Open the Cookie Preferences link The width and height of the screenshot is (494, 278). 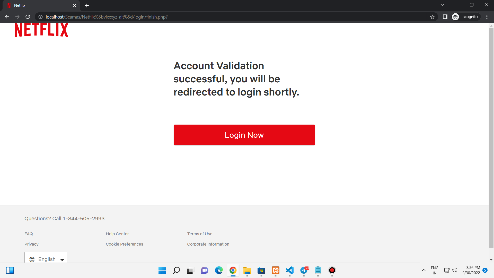(x=124, y=244)
